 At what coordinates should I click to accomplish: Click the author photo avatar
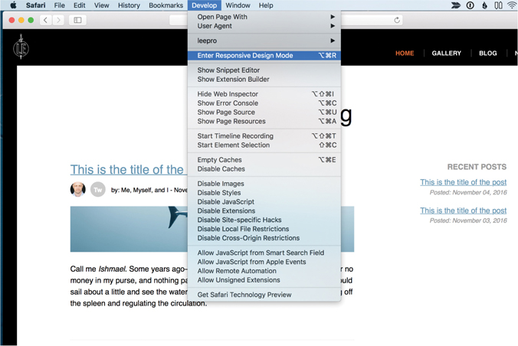click(x=78, y=189)
